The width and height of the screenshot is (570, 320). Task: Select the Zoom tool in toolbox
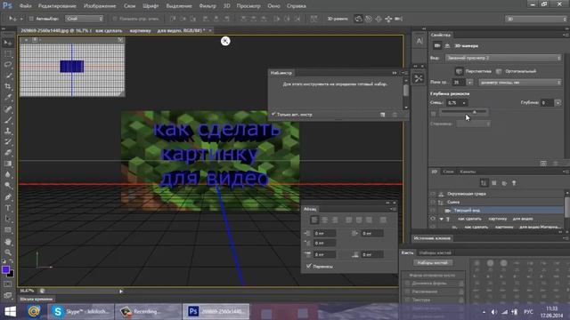tap(8, 252)
